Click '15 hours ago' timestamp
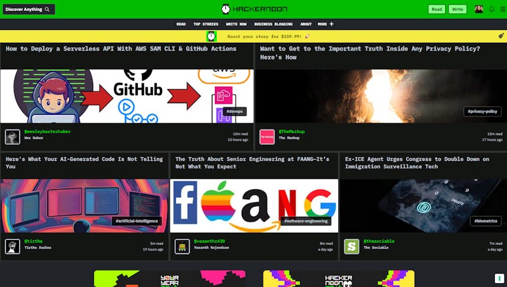 [238, 140]
